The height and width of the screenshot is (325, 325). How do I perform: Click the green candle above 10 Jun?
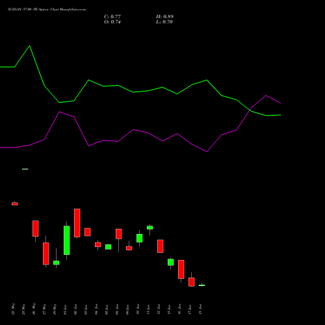[x=140, y=238]
